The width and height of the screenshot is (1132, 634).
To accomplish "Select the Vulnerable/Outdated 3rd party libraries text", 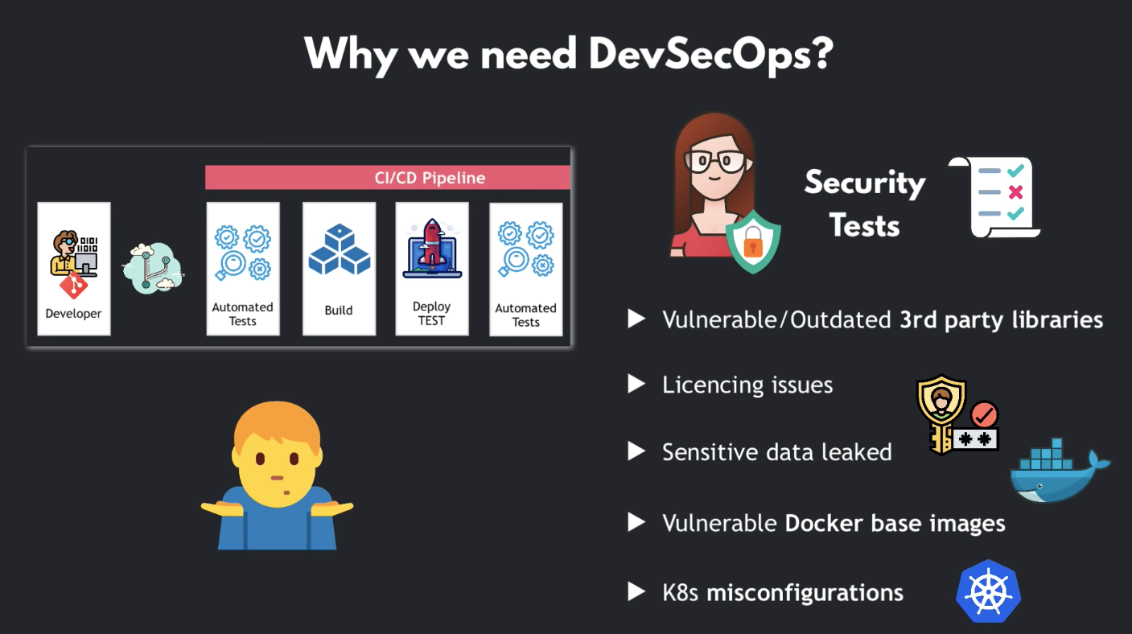I will tap(883, 319).
